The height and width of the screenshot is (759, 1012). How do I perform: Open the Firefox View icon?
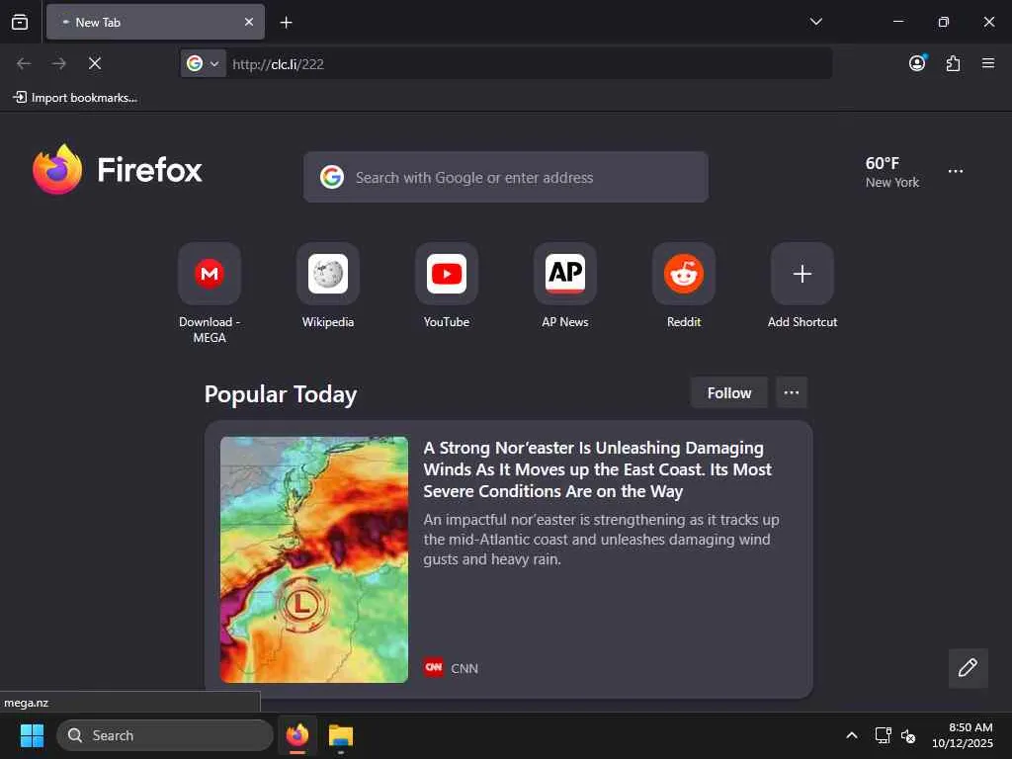pyautogui.click(x=20, y=22)
